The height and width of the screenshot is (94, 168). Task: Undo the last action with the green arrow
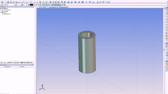23,2
